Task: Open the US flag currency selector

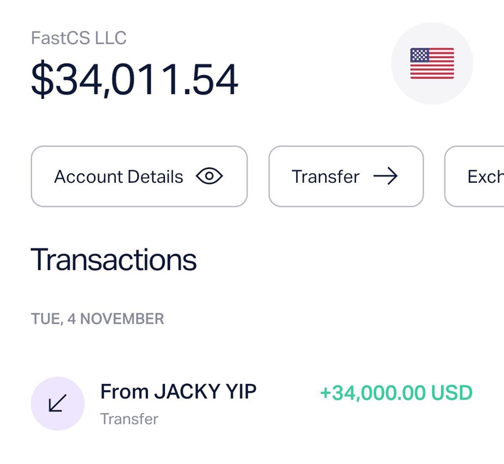Action: pos(432,63)
